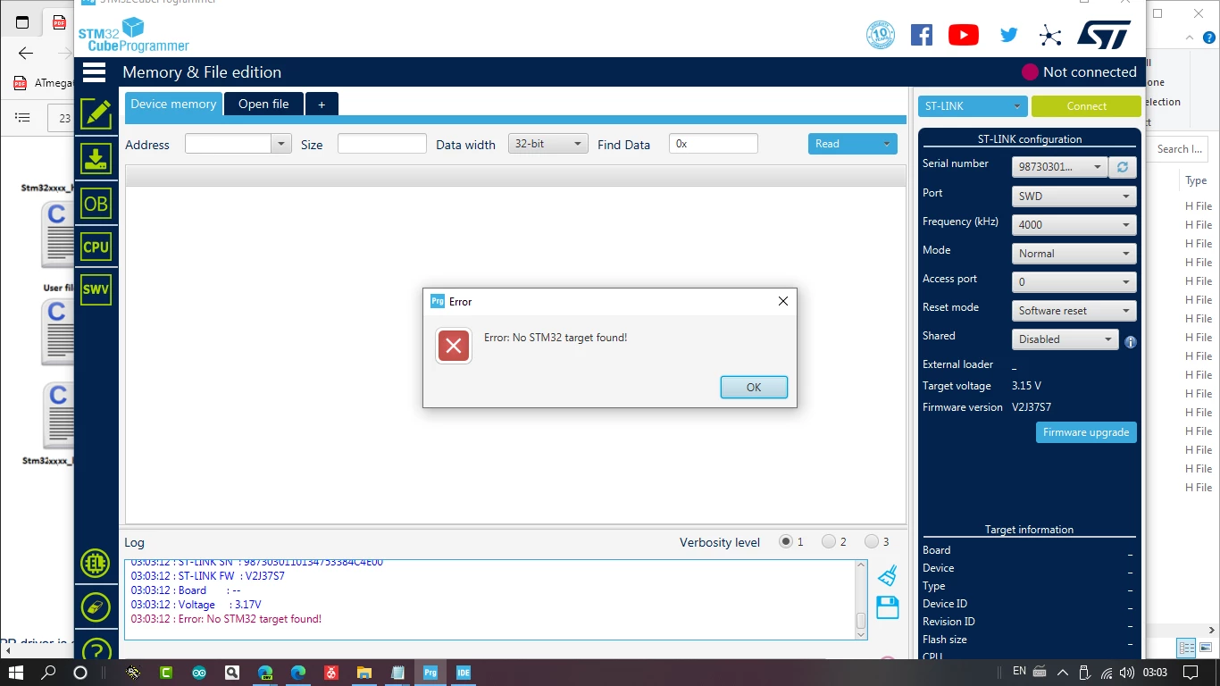1220x686 pixels.
Task: Open the STM32CubeIDE taskbar icon
Action: [x=464, y=673]
